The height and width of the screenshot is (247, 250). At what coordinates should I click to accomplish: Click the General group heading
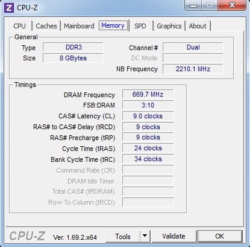pyautogui.click(x=26, y=37)
